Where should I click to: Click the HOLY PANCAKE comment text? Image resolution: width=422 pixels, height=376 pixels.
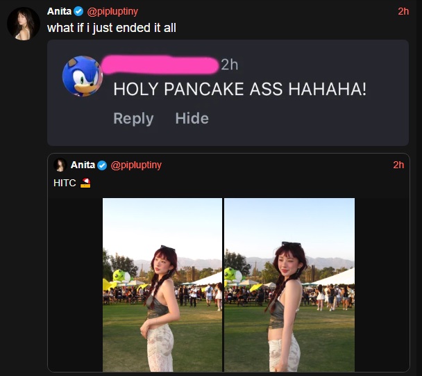point(239,89)
